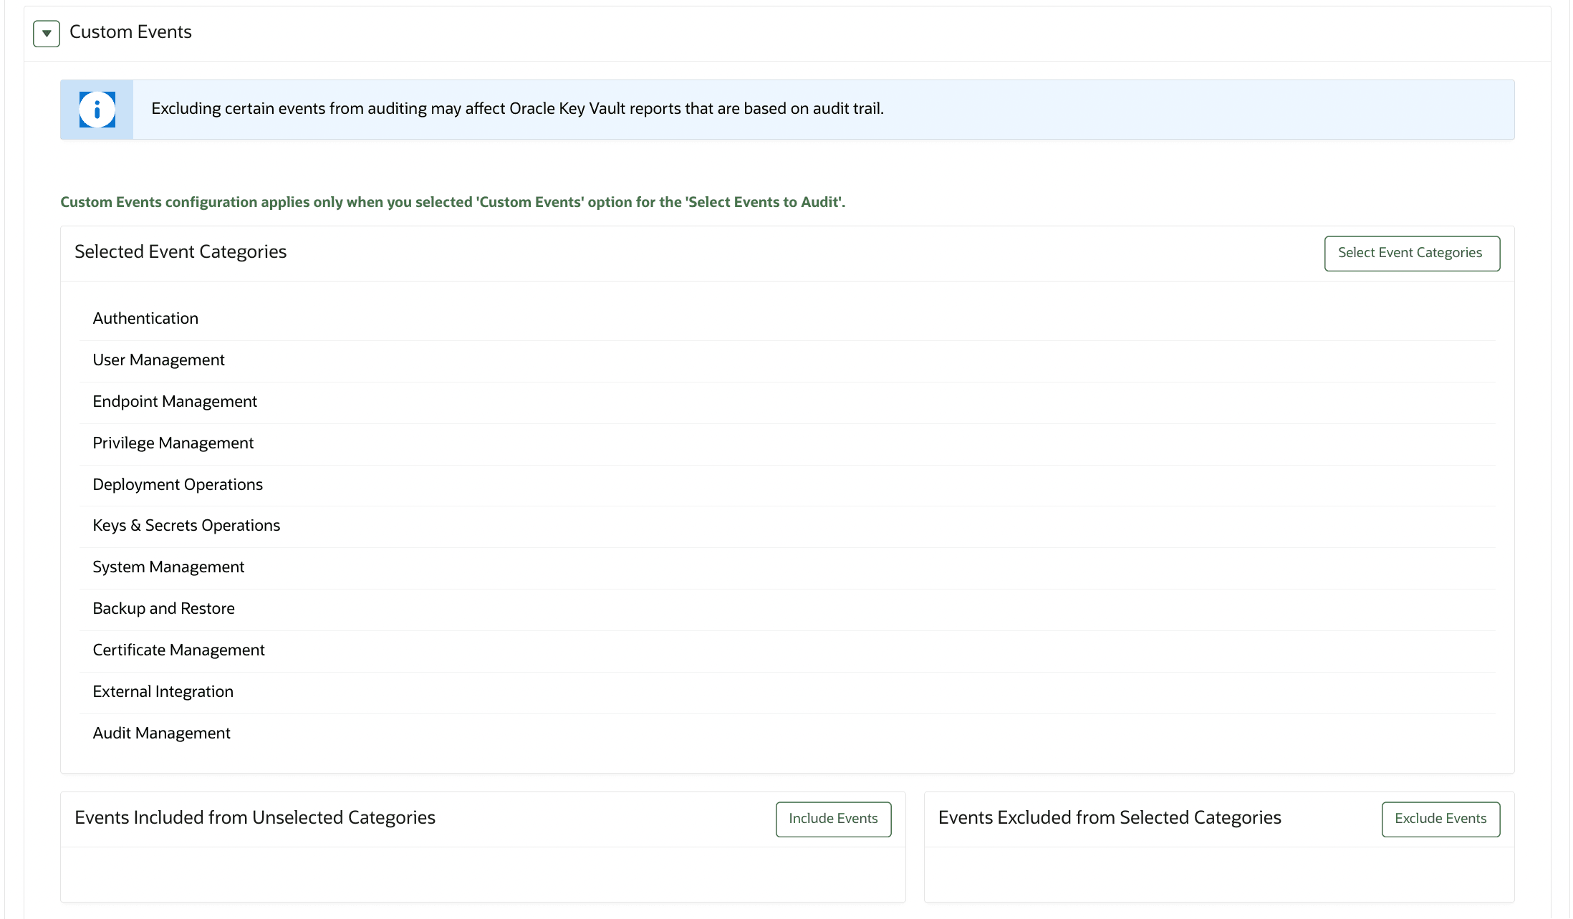Select the Audit Management category
The width and height of the screenshot is (1573, 919).
[161, 733]
